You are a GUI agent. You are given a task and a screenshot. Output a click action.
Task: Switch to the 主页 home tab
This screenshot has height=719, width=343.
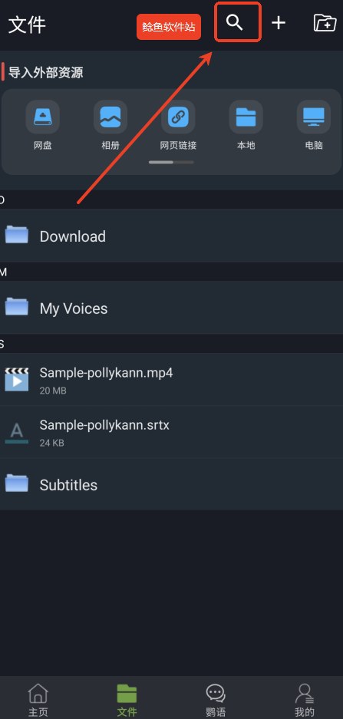pyautogui.click(x=38, y=700)
